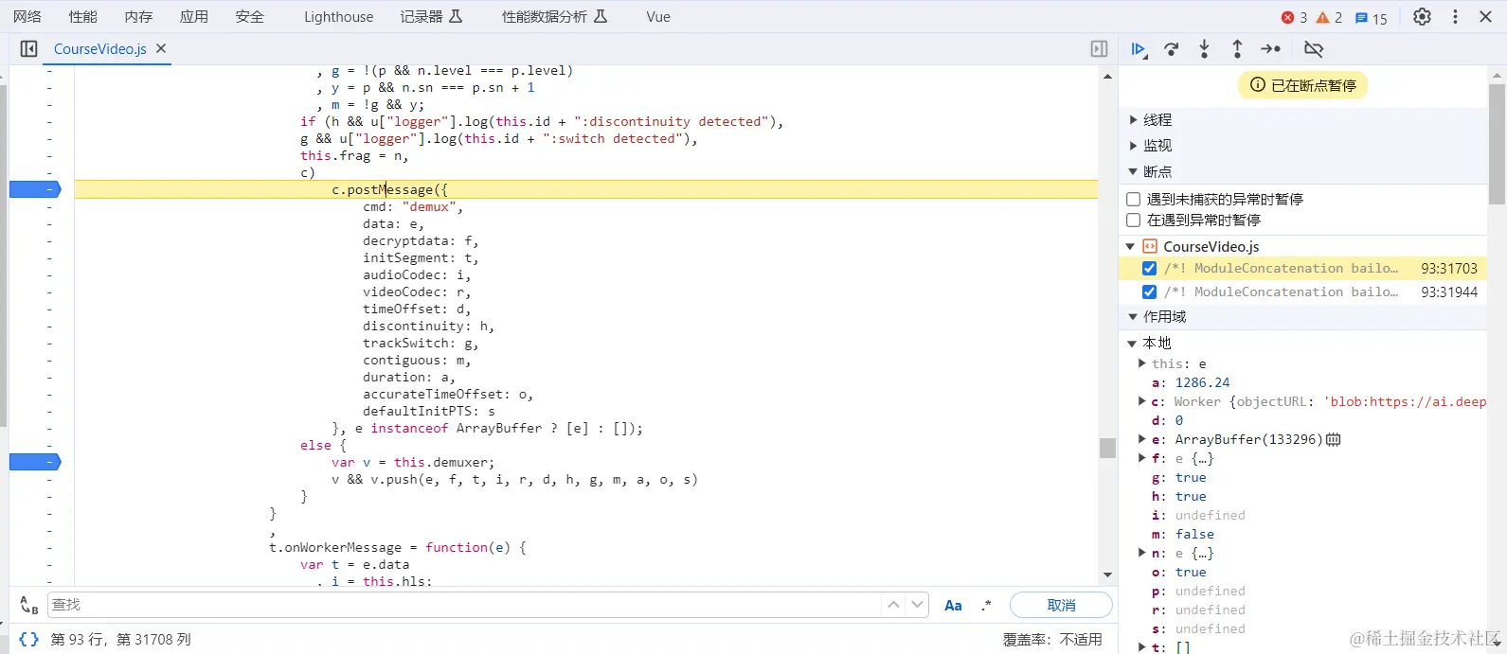Image resolution: width=1507 pixels, height=654 pixels.
Task: Resume script execution with play button
Action: (1139, 49)
